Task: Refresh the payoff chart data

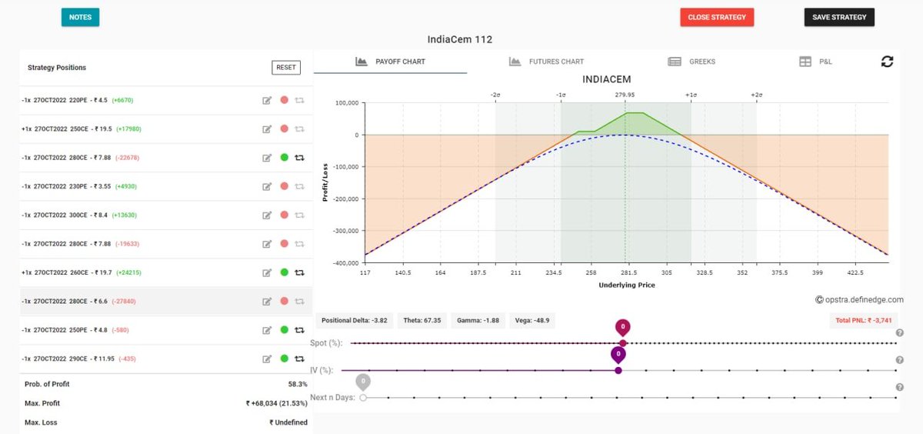Action: (x=887, y=62)
